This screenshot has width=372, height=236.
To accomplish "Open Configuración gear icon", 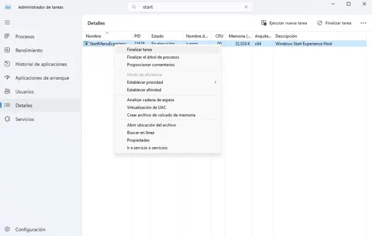I will 7,229.
